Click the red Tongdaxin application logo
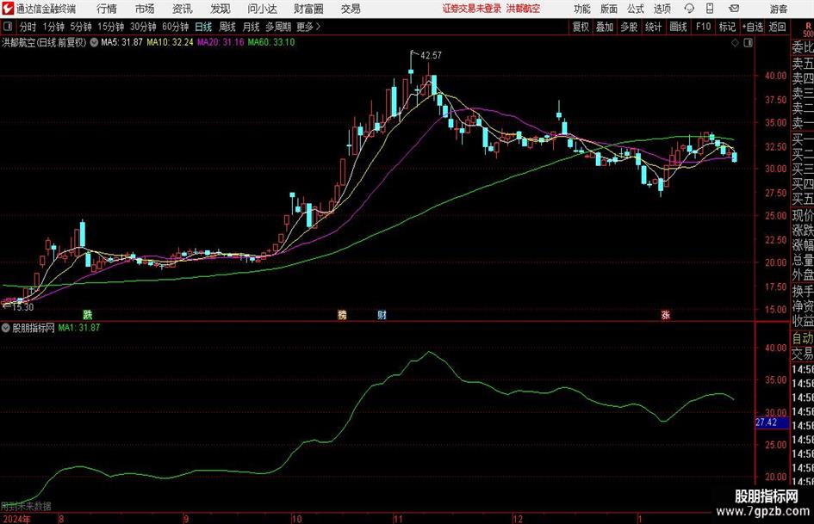Screen dimensions: 814x524 click(8, 9)
